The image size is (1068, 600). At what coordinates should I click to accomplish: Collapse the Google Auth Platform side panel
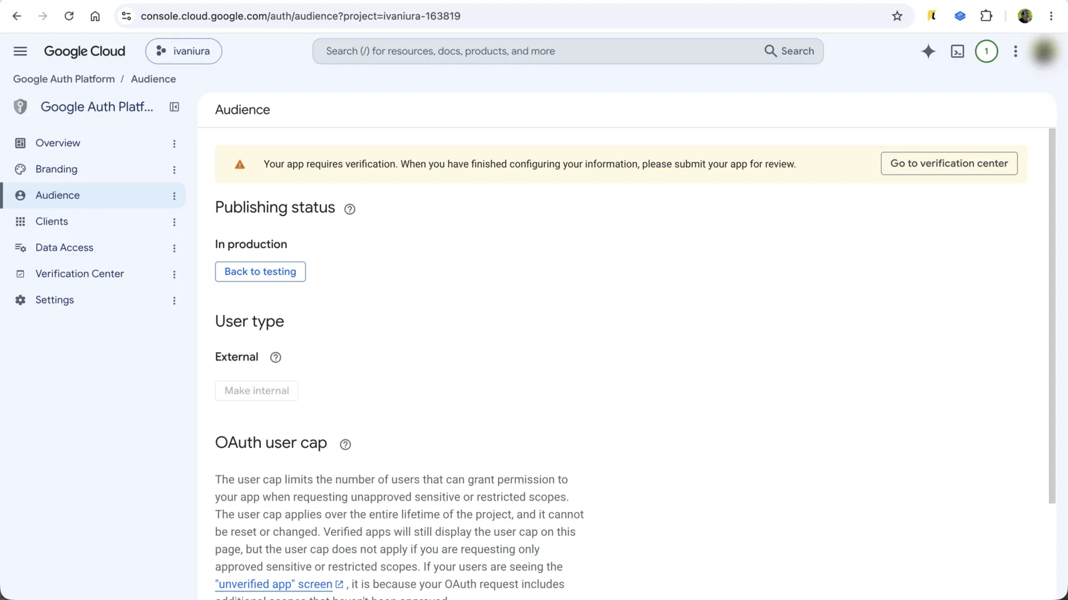174,107
